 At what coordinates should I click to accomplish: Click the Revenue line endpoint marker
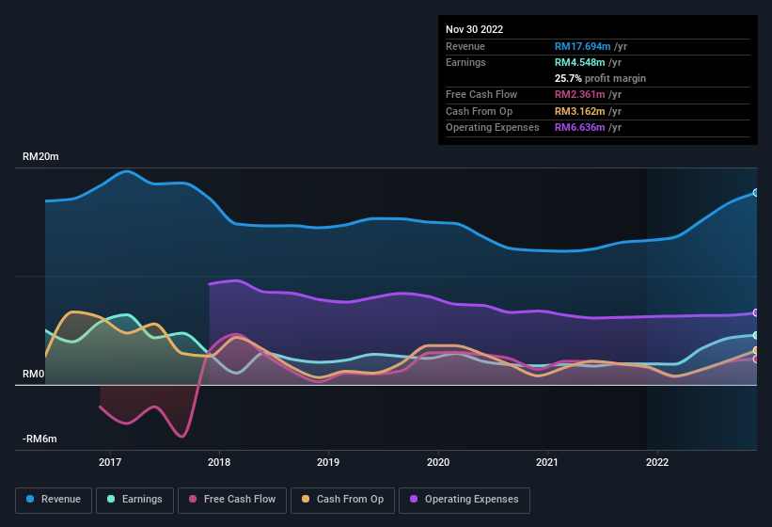coord(756,193)
